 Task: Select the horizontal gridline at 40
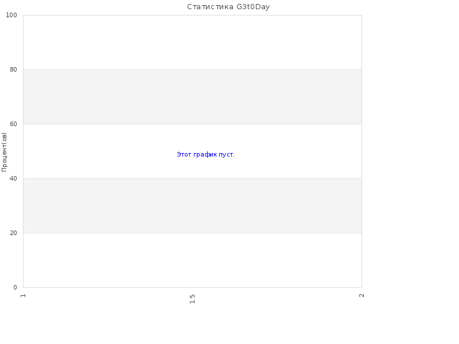pyautogui.click(x=192, y=178)
